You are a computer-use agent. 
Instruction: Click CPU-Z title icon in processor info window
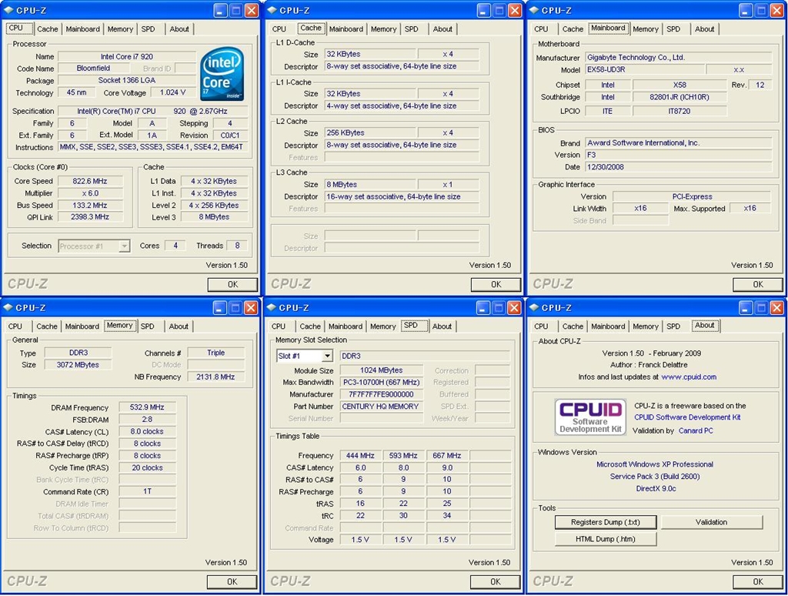pos(8,10)
